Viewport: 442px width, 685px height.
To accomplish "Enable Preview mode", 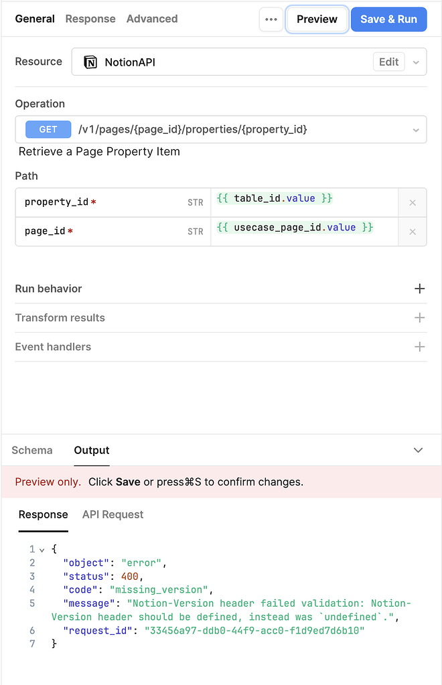I will click(316, 19).
